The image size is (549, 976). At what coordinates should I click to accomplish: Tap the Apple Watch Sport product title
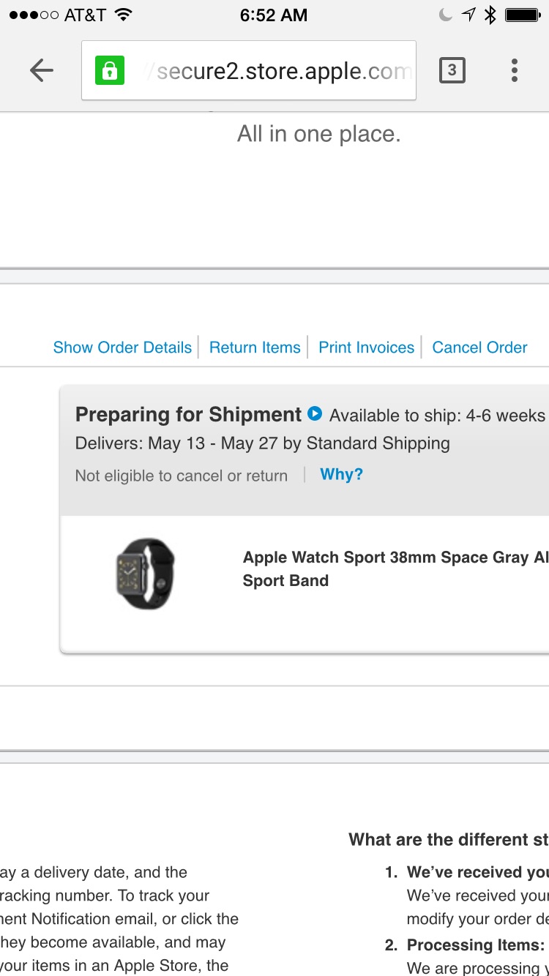[x=395, y=568]
